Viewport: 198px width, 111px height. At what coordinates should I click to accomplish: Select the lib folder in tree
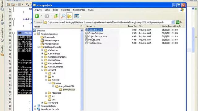(x=53, y=76)
